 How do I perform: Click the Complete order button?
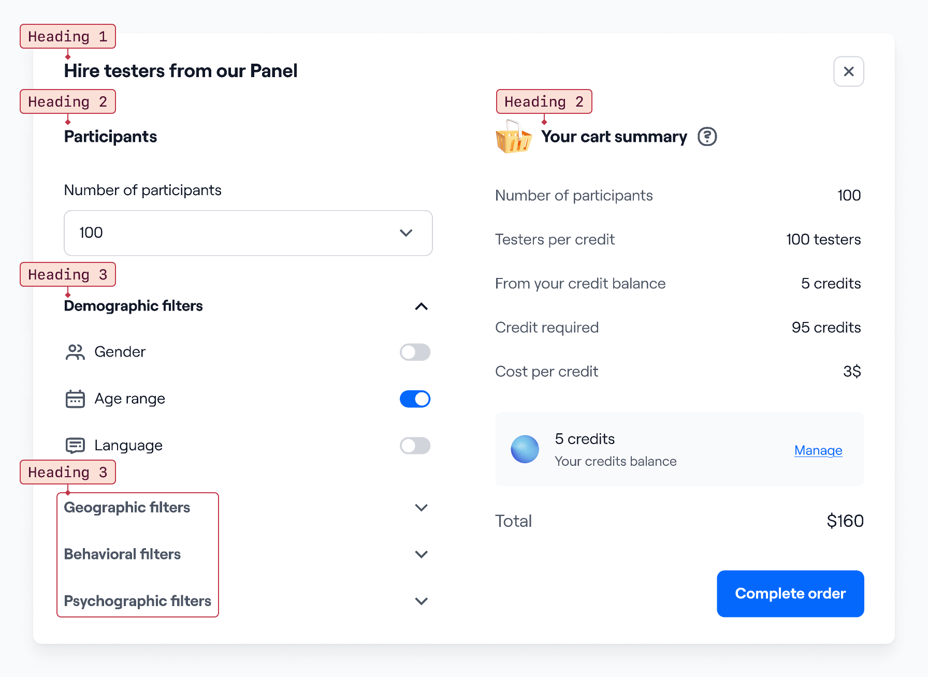coord(790,594)
